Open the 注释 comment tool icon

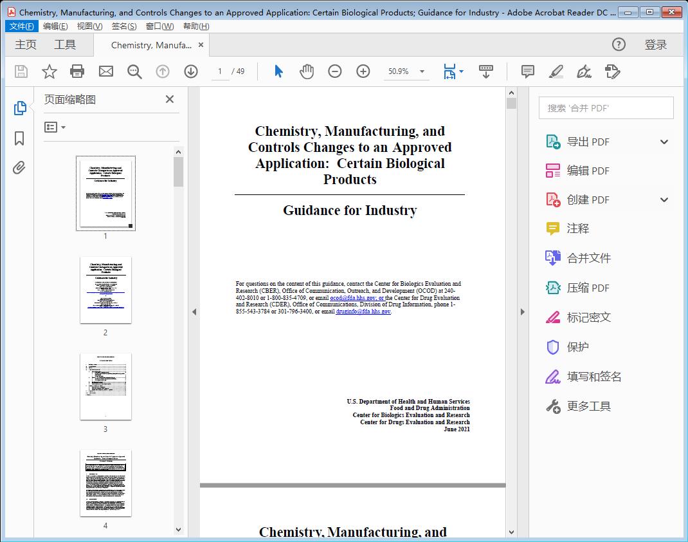tap(527, 71)
